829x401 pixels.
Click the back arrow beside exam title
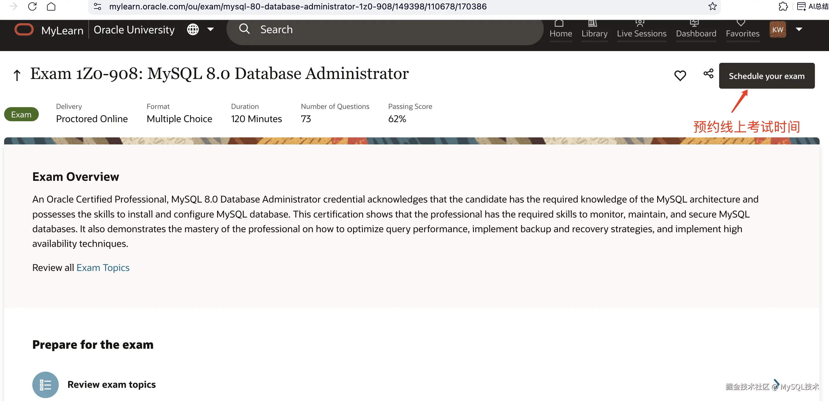[17, 75]
